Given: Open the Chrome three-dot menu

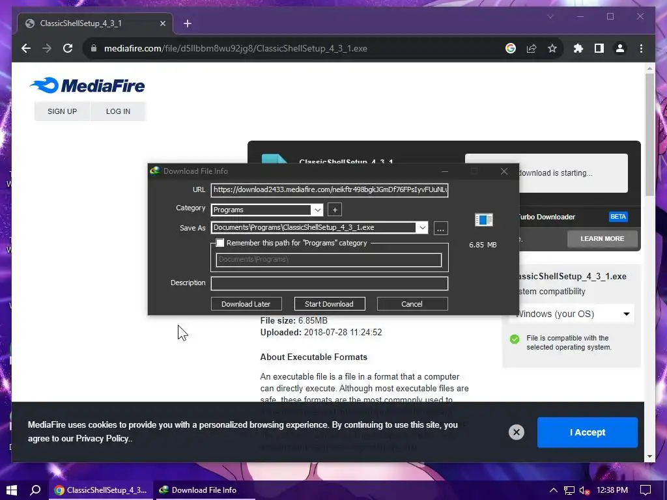Looking at the screenshot, I should tap(641, 48).
